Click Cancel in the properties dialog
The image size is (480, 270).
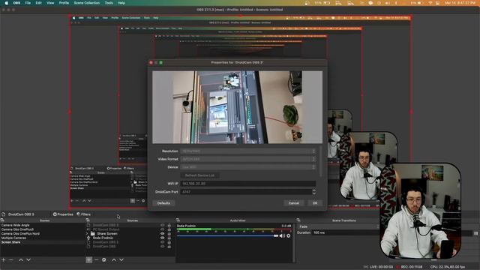[293, 203]
